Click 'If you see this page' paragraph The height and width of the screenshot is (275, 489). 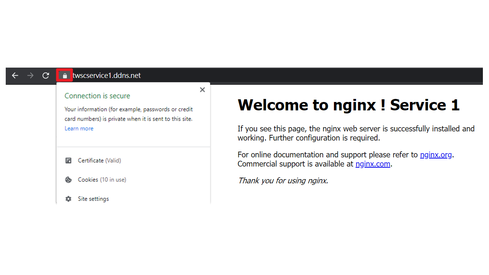356,133
